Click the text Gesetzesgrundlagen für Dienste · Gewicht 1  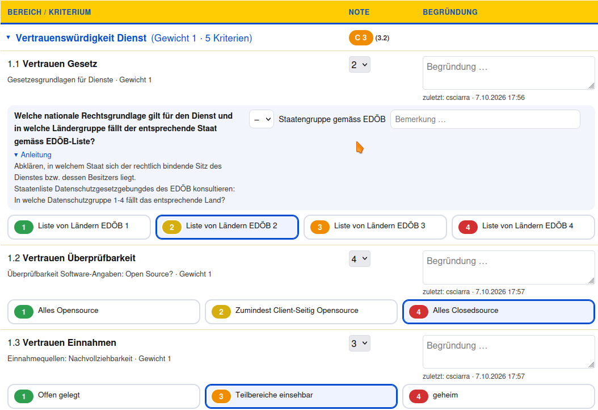[79, 80]
